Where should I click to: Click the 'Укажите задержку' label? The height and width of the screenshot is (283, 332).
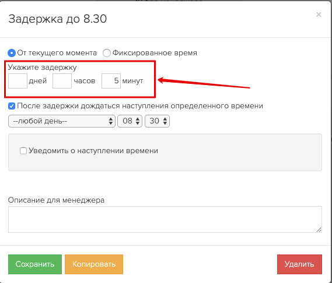coord(43,67)
